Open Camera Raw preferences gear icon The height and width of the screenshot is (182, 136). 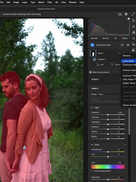click(x=126, y=14)
